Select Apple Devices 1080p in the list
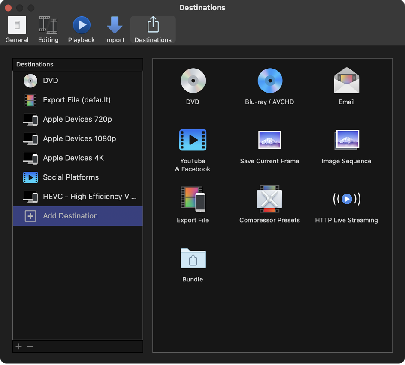This screenshot has width=405, height=365. click(79, 139)
